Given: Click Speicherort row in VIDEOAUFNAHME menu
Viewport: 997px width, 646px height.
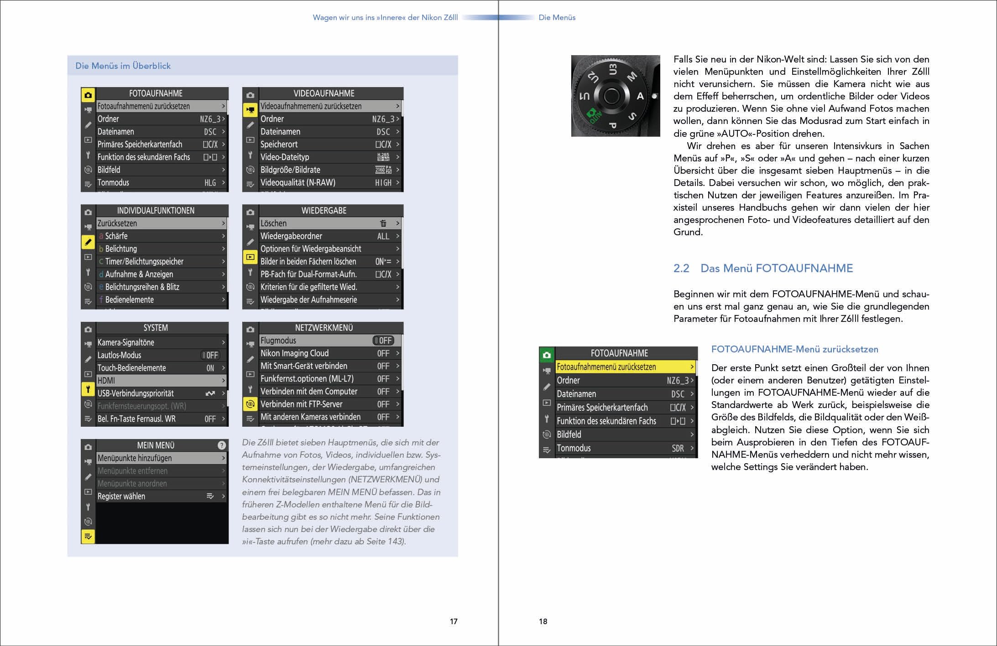Looking at the screenshot, I should point(330,145).
